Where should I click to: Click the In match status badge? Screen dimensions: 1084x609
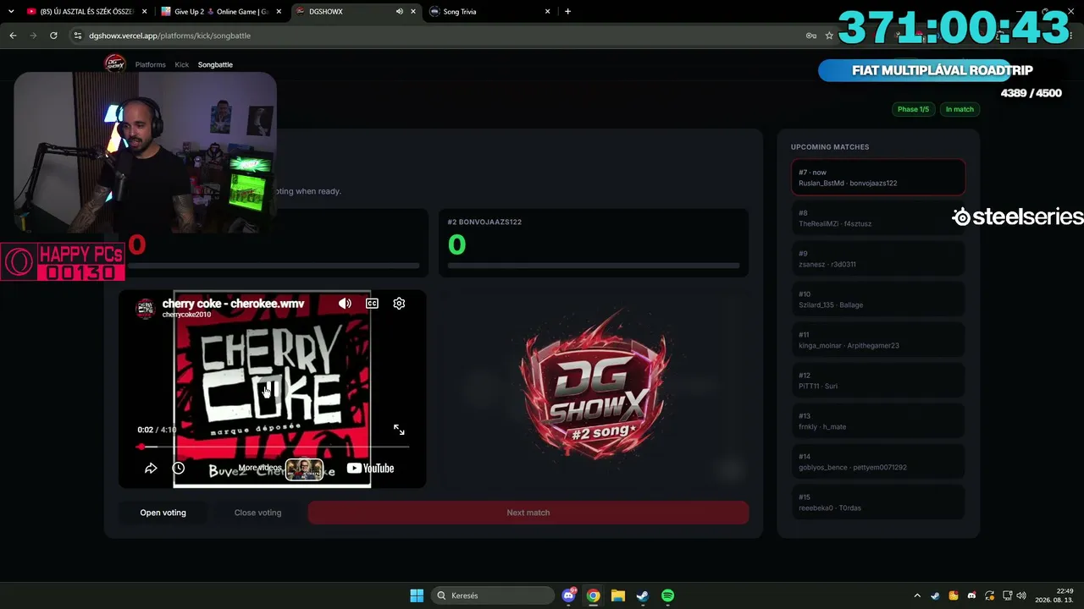click(x=960, y=109)
